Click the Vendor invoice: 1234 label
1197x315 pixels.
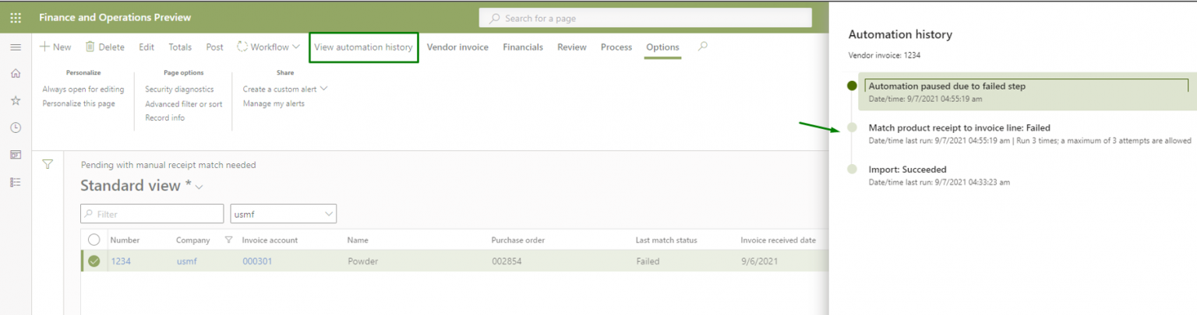[x=885, y=55]
